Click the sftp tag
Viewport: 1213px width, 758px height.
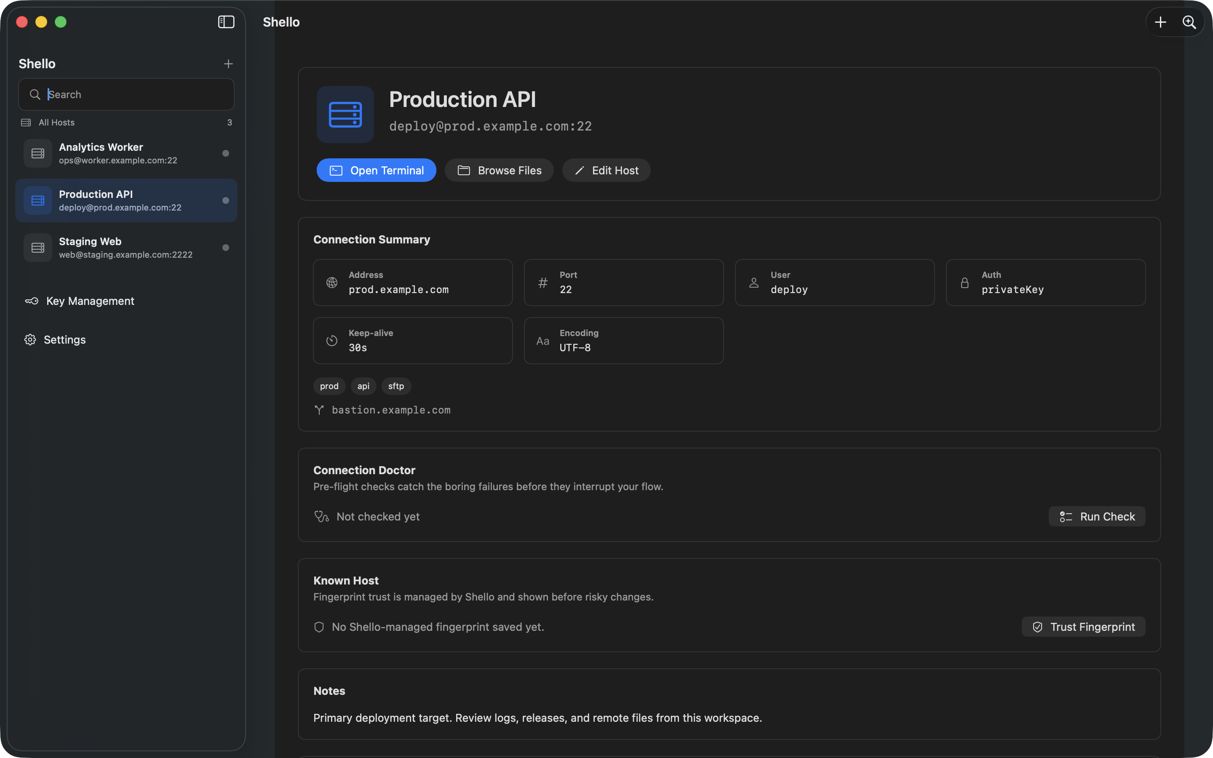(x=396, y=386)
